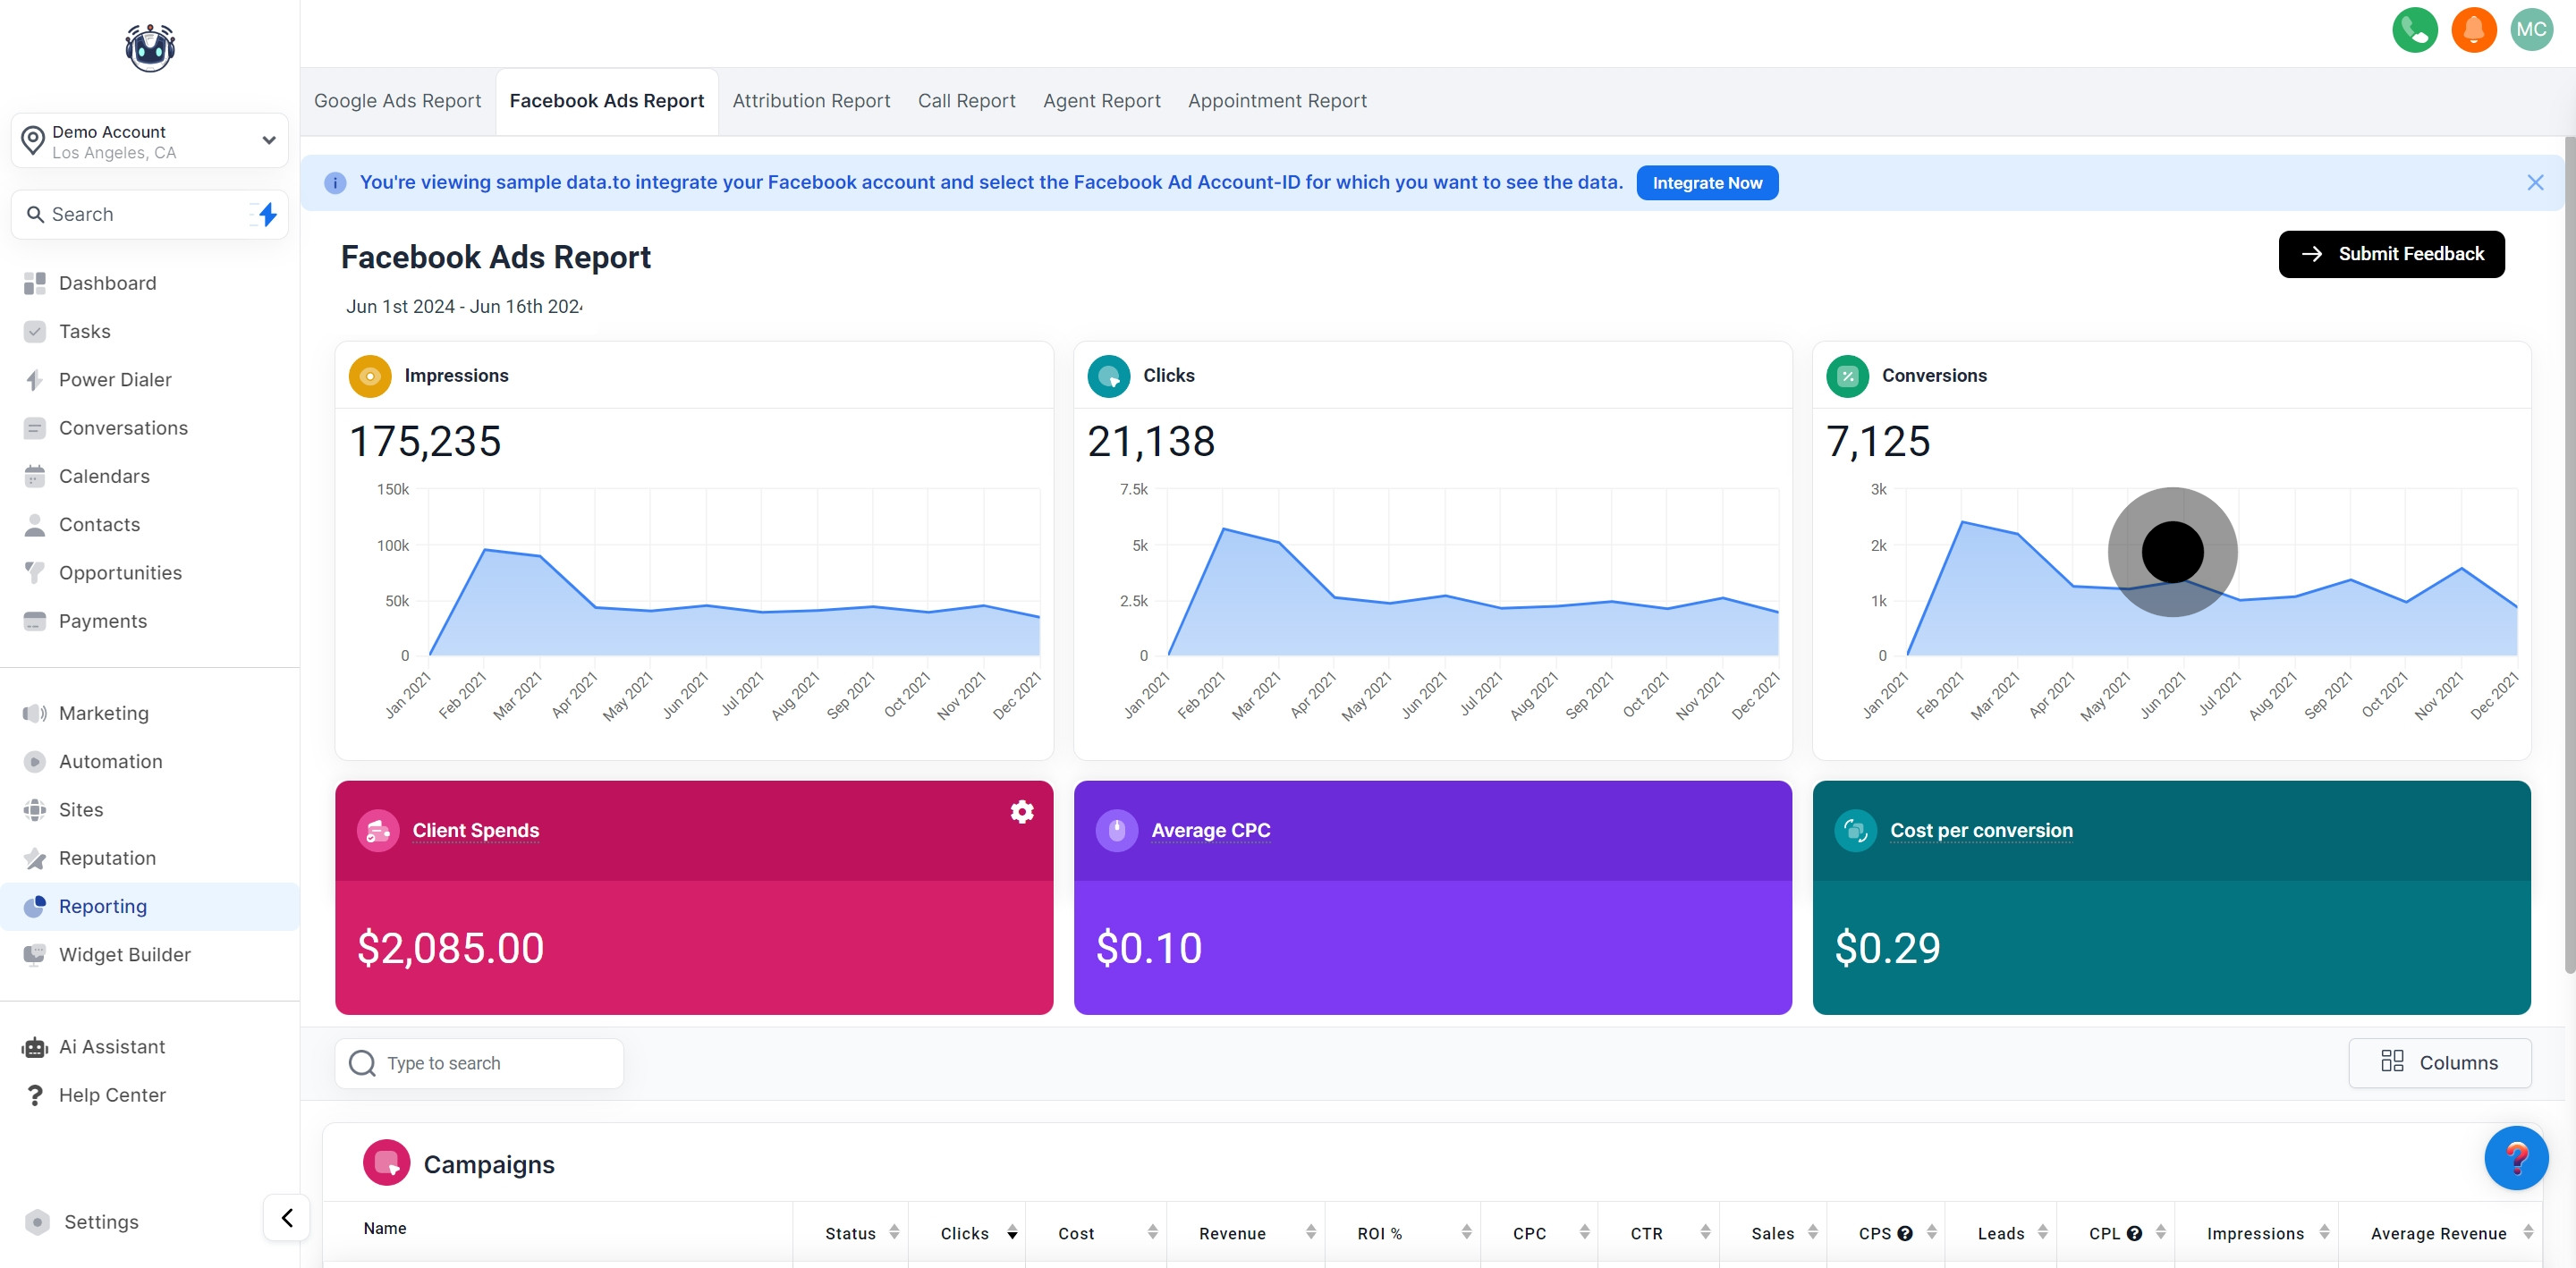The height and width of the screenshot is (1268, 2576).
Task: Open the blue help question bubble
Action: [2515, 1157]
